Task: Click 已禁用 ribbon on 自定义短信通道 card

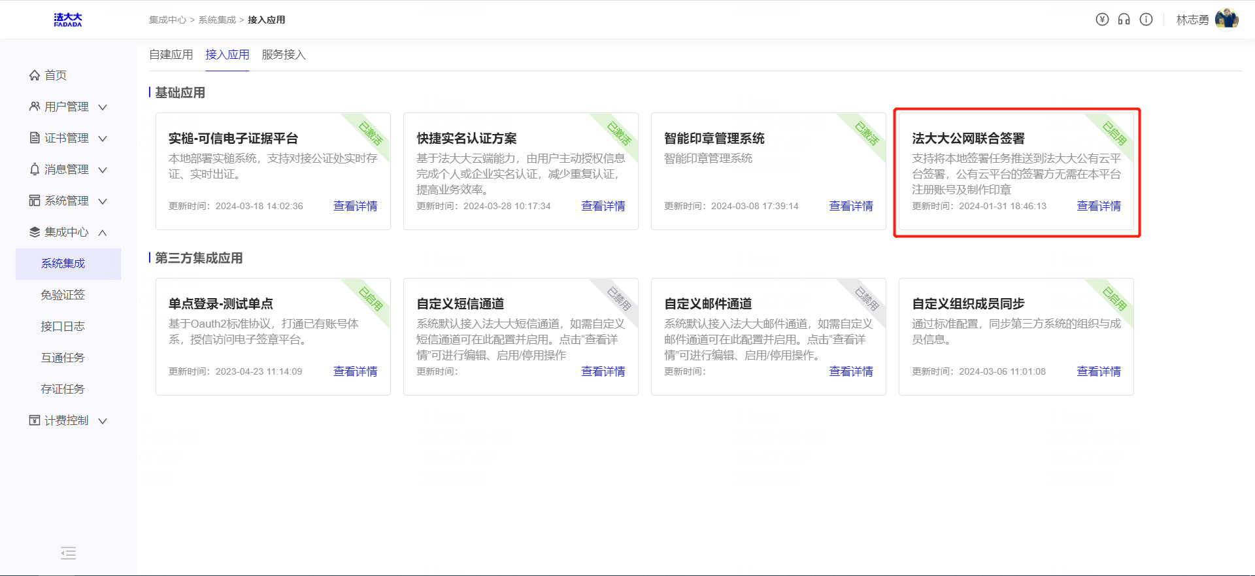Action: click(x=618, y=299)
